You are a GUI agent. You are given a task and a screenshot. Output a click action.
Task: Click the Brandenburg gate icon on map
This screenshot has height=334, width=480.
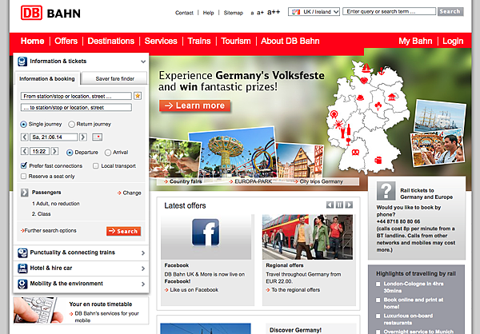[x=391, y=97]
